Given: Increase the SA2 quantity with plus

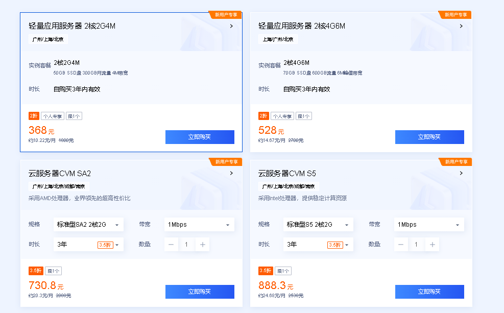Looking at the screenshot, I should 203,245.
